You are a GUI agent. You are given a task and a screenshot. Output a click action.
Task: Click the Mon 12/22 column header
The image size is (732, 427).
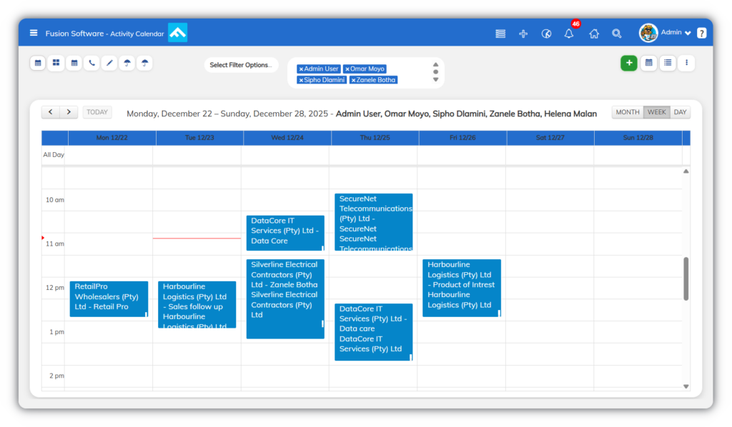112,138
